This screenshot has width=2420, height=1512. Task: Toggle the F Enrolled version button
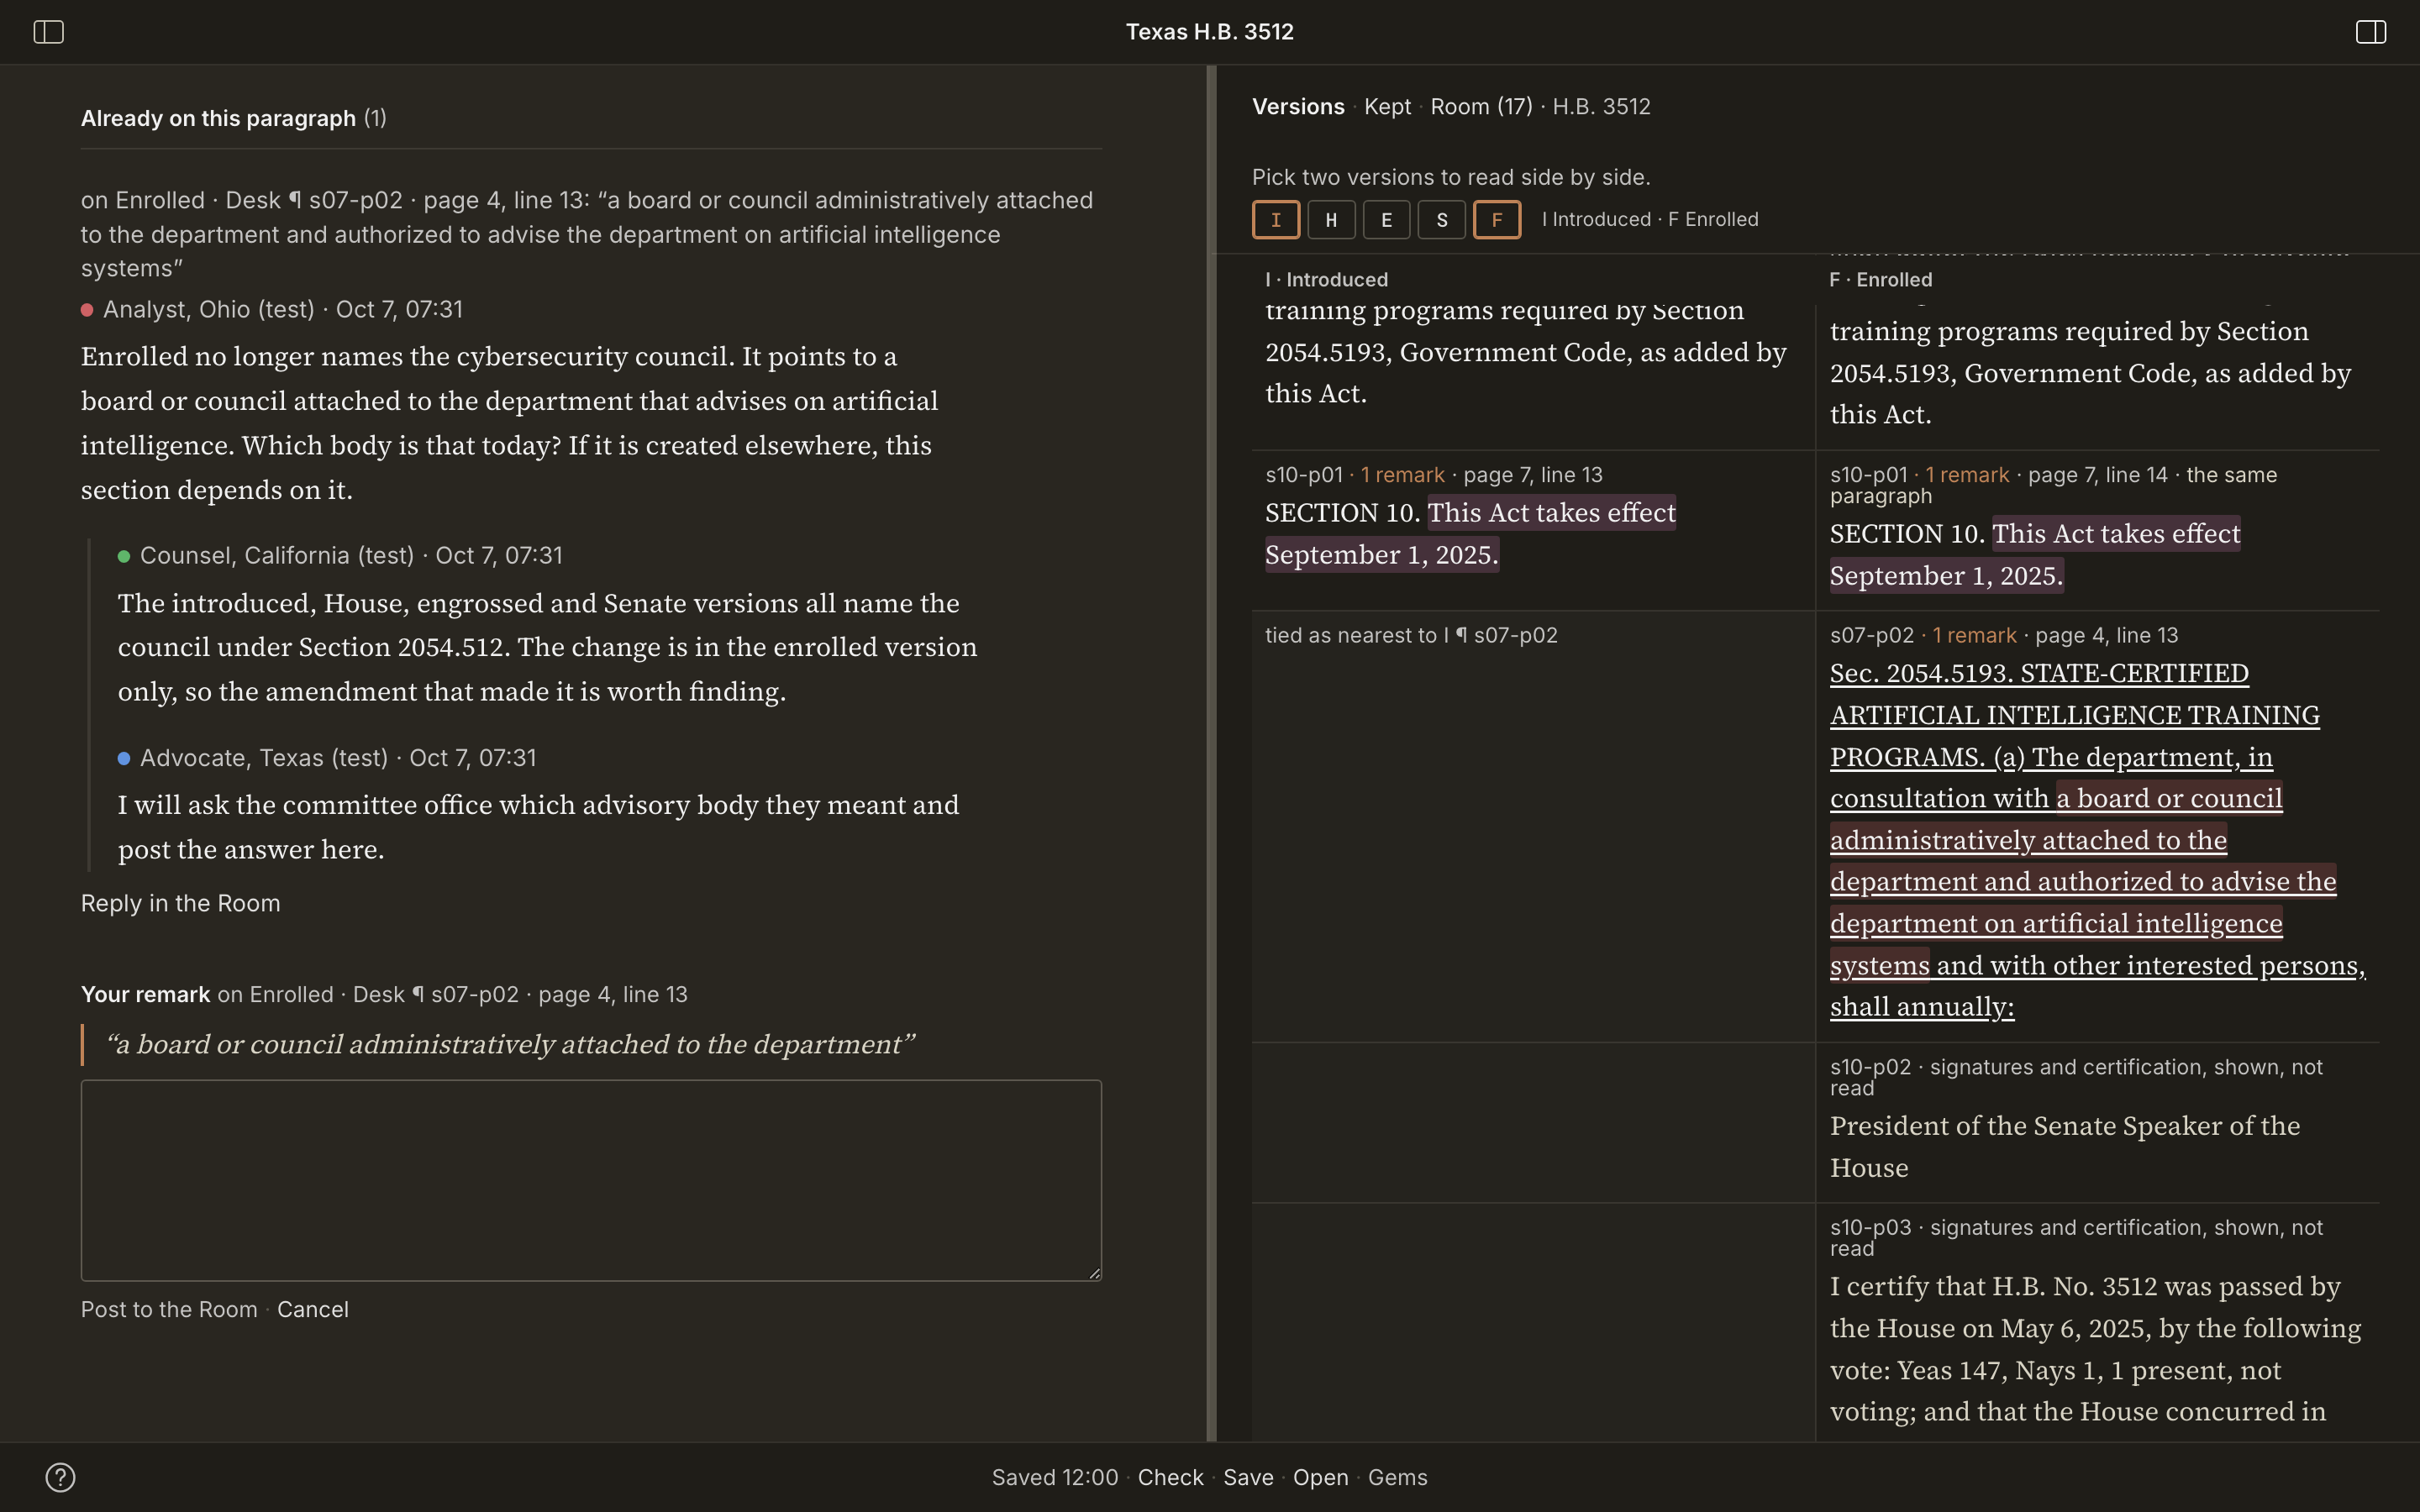click(x=1497, y=220)
